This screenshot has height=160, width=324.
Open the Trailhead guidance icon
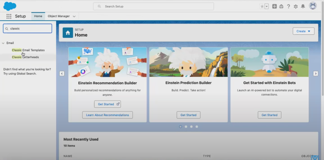tap(281, 6)
